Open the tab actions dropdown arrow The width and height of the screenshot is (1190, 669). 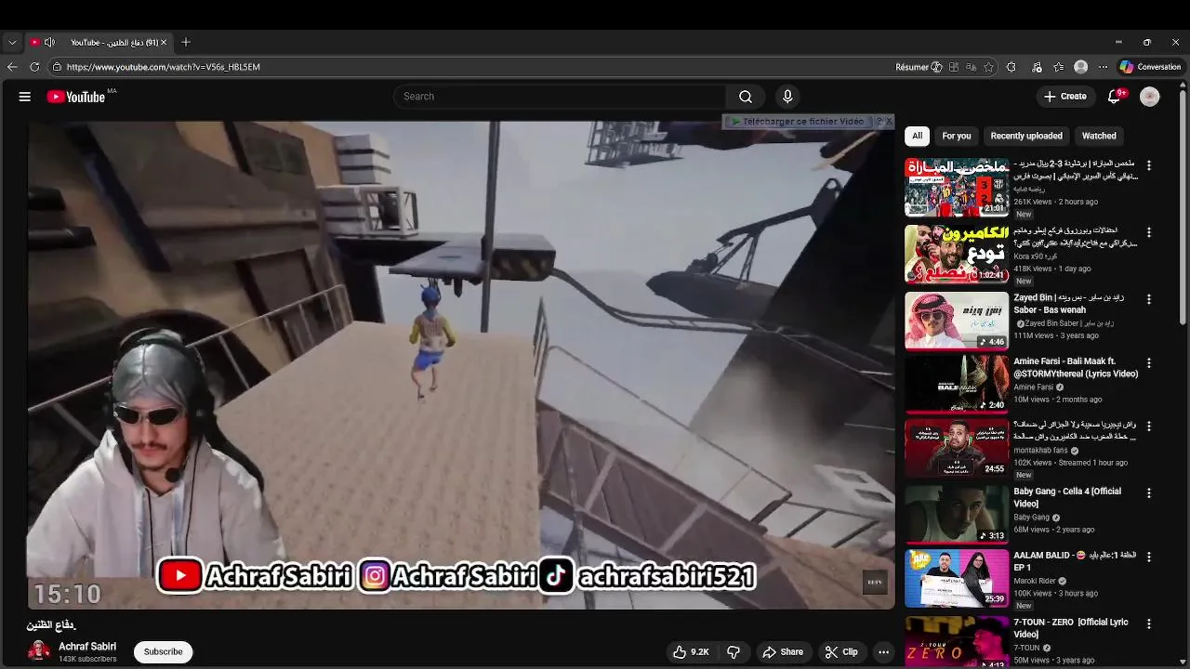(12, 42)
